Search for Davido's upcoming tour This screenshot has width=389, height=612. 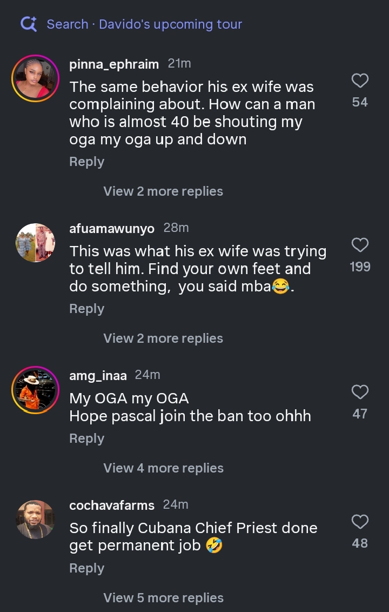(144, 24)
